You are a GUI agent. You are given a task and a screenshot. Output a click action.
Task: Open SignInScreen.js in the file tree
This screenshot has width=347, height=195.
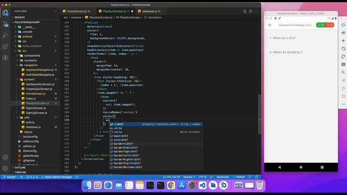(36, 108)
